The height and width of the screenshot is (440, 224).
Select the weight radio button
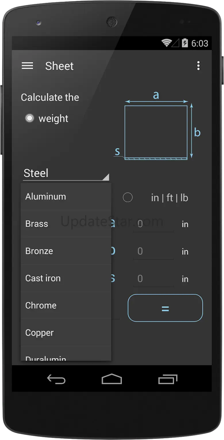(30, 118)
